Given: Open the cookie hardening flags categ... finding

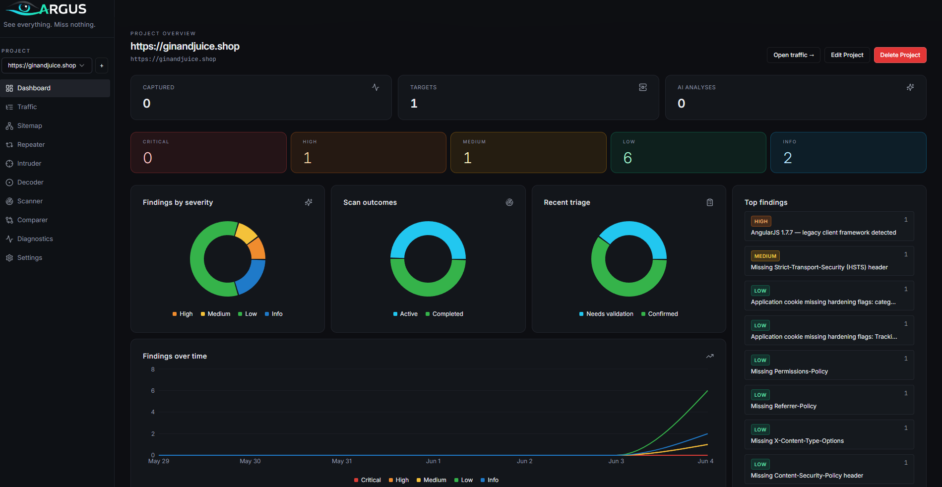Looking at the screenshot, I should [x=829, y=296].
